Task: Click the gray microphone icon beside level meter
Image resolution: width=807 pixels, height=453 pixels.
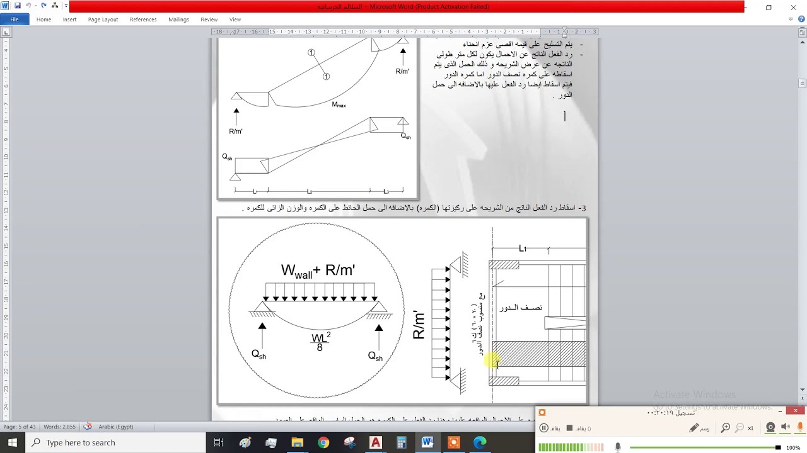Action: tap(618, 447)
